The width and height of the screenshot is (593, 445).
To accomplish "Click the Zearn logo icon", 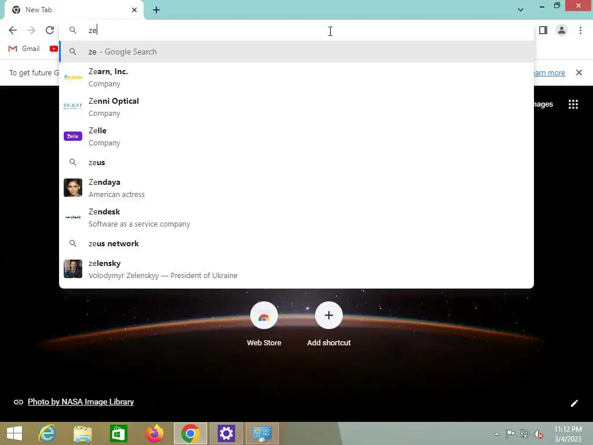I will coord(73,77).
